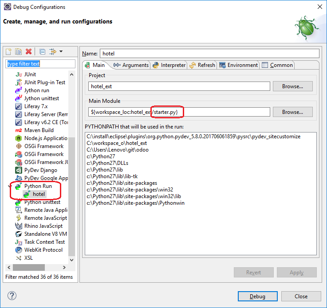The height and width of the screenshot is (308, 327).
Task: Select the Maven Build configuration type
Action: [39, 130]
